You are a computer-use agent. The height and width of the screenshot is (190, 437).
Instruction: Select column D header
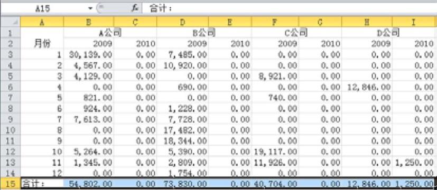[182, 22]
